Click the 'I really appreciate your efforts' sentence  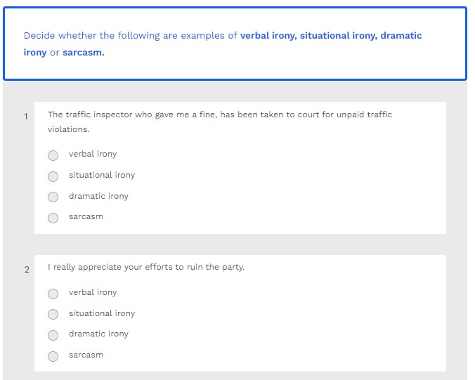[x=146, y=267]
